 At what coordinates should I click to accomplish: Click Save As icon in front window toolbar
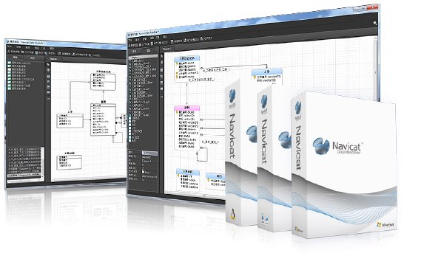click(161, 43)
